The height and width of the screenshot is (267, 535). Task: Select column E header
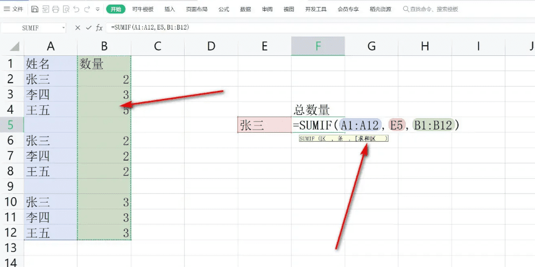pyautogui.click(x=264, y=46)
